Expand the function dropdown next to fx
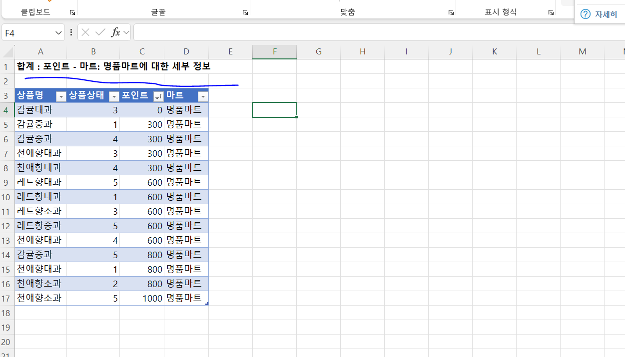 click(126, 32)
